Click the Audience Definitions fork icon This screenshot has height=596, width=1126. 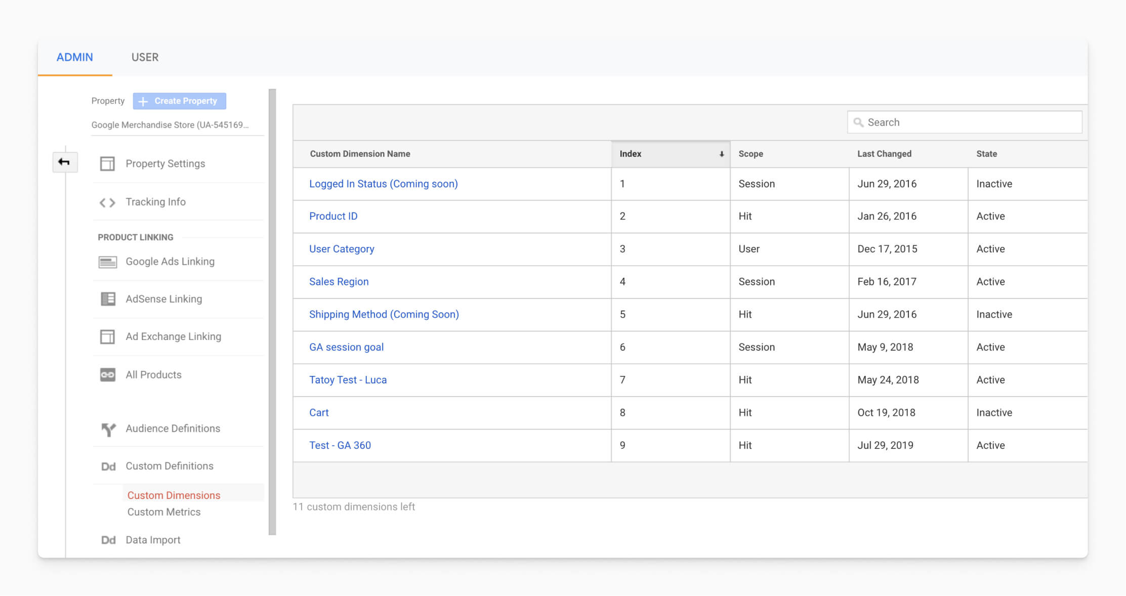click(x=108, y=429)
